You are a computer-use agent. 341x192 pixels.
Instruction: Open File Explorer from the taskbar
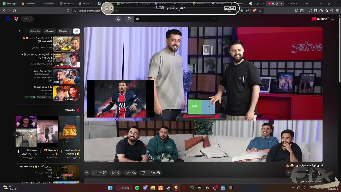(x=153, y=188)
